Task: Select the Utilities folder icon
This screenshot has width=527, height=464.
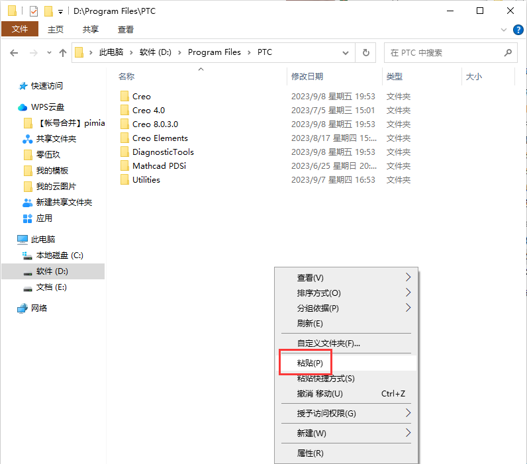Action: click(x=124, y=179)
